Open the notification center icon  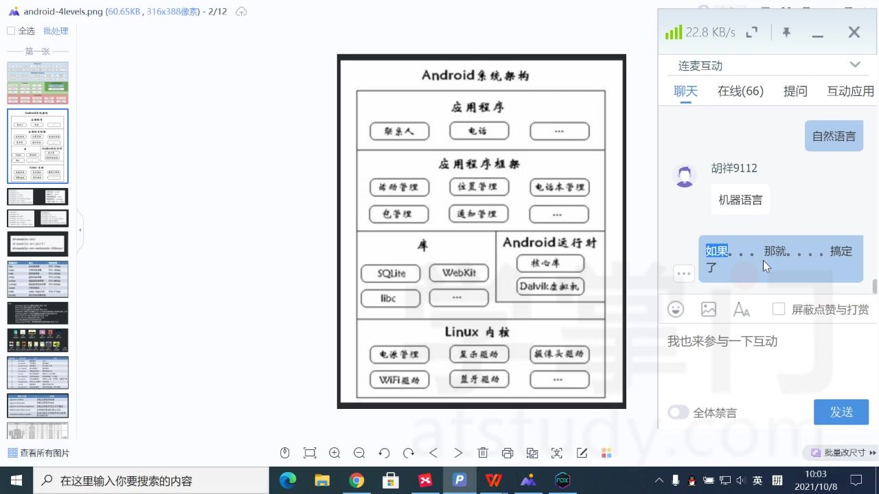click(x=856, y=480)
